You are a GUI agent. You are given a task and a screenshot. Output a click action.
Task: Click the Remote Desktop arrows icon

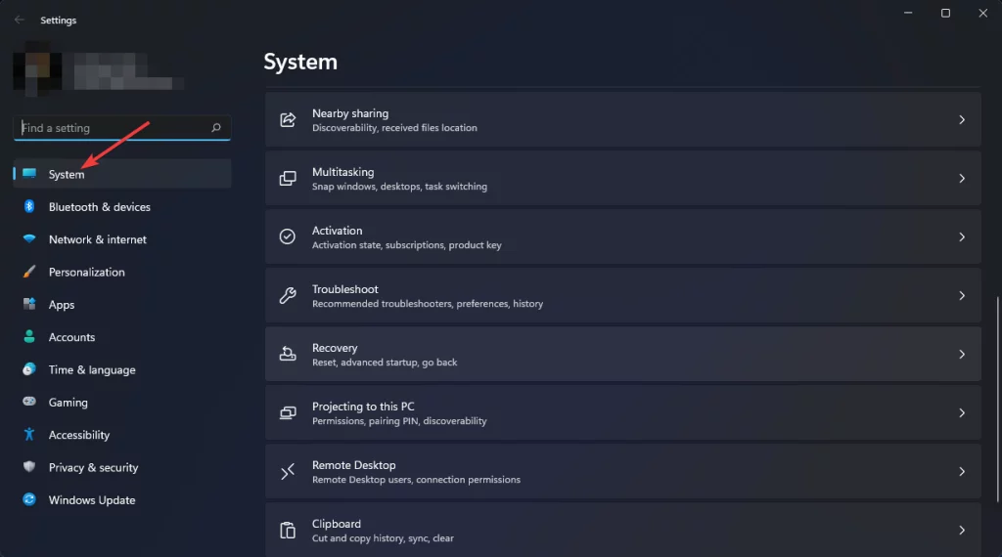tap(288, 472)
